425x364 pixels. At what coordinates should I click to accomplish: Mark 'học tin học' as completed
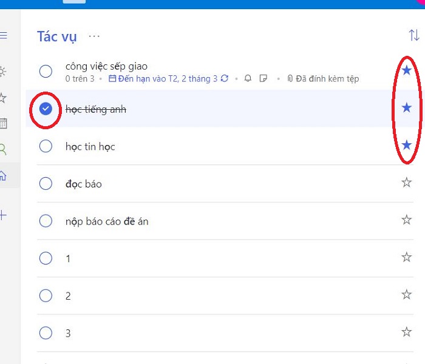(46, 146)
